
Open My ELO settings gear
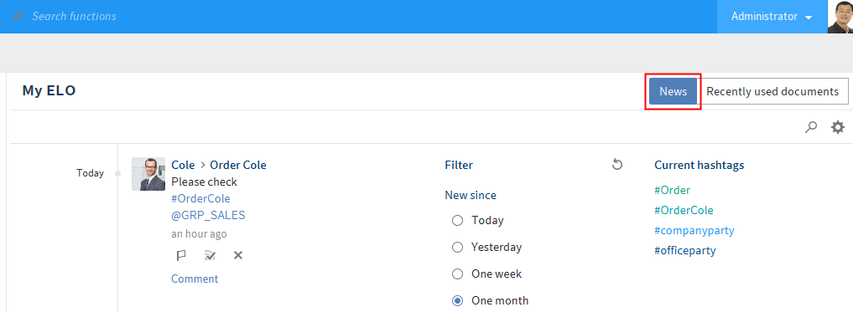click(x=838, y=127)
